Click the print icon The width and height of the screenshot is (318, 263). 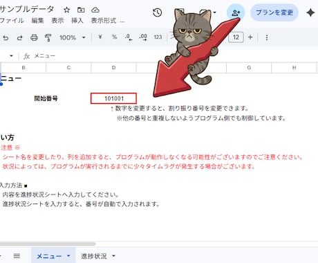tap(34, 37)
